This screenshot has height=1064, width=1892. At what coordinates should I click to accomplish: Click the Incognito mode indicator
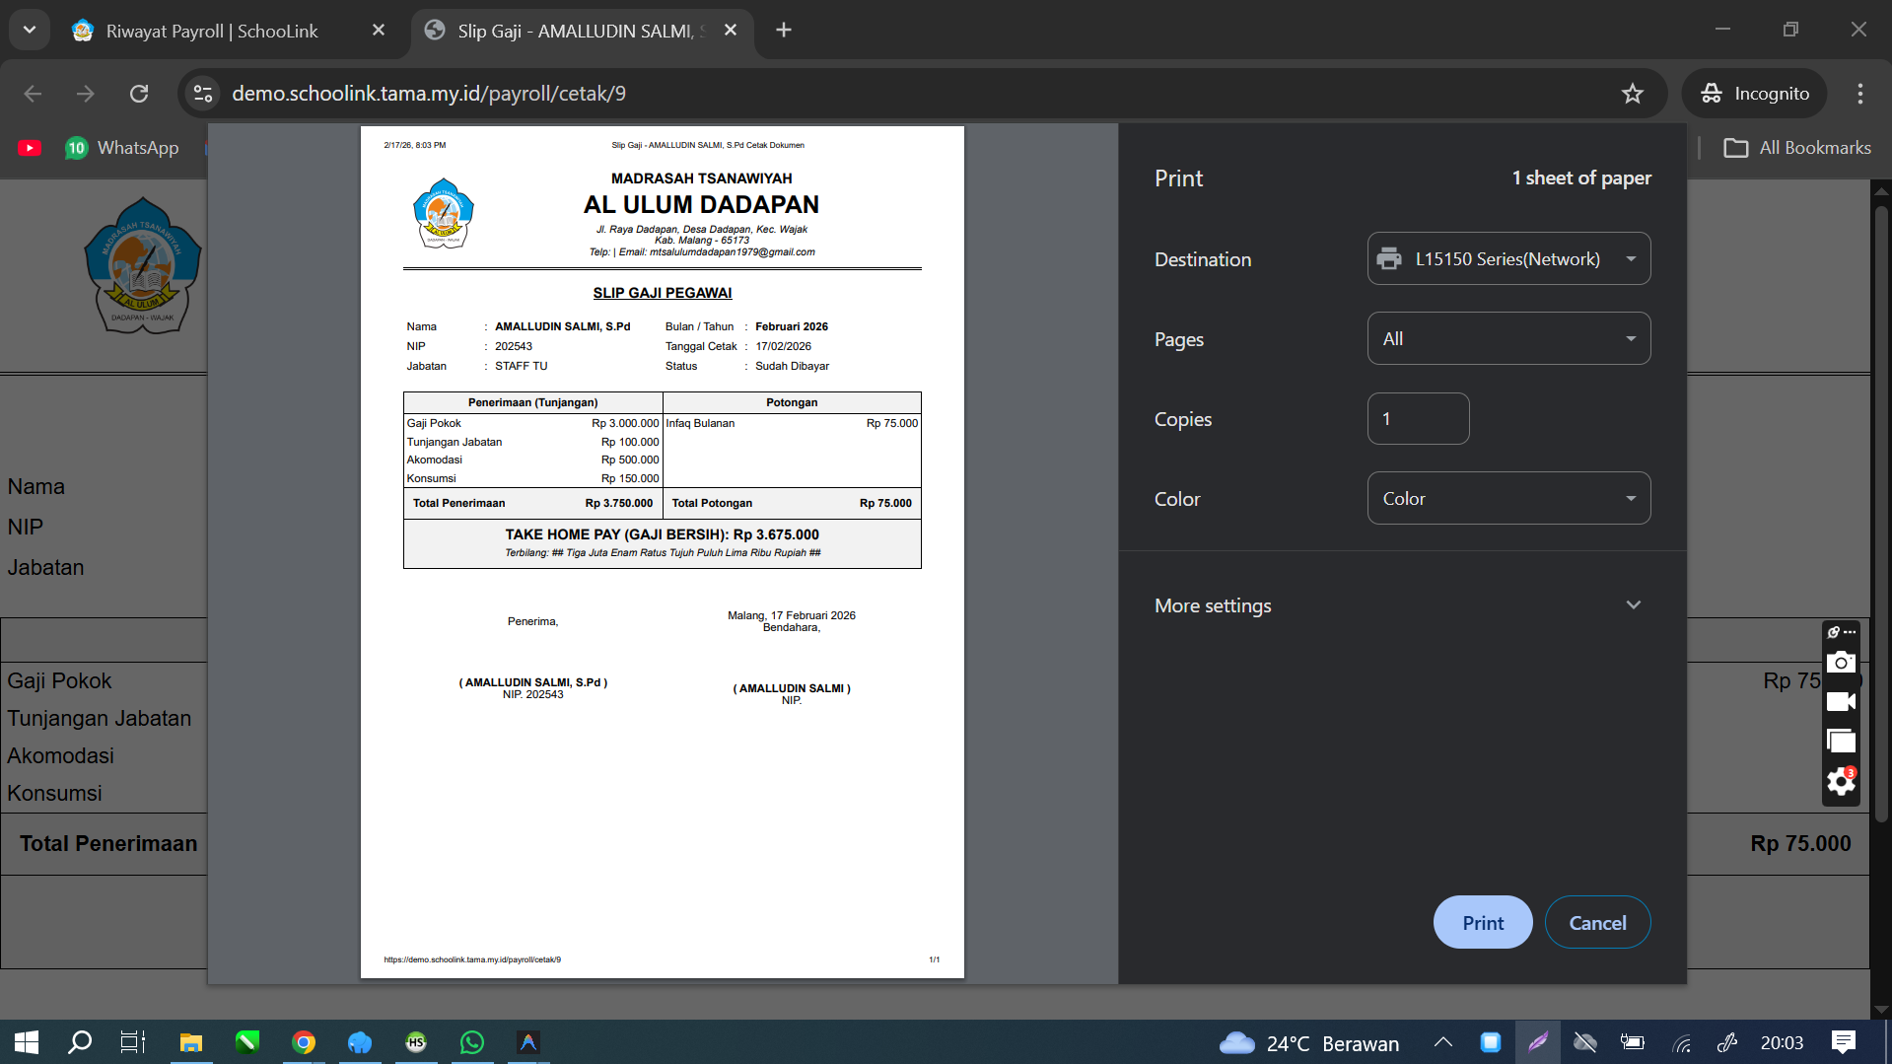pos(1754,93)
